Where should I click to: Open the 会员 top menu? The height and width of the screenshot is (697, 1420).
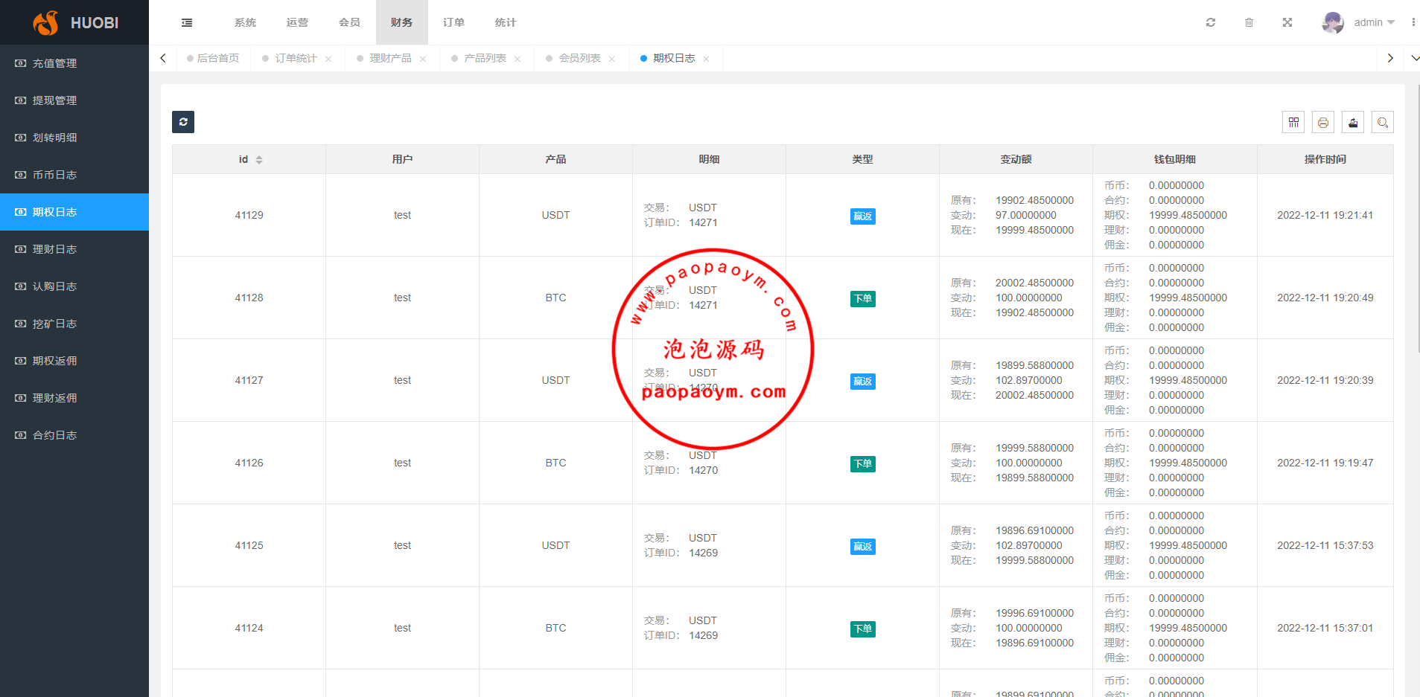click(349, 22)
